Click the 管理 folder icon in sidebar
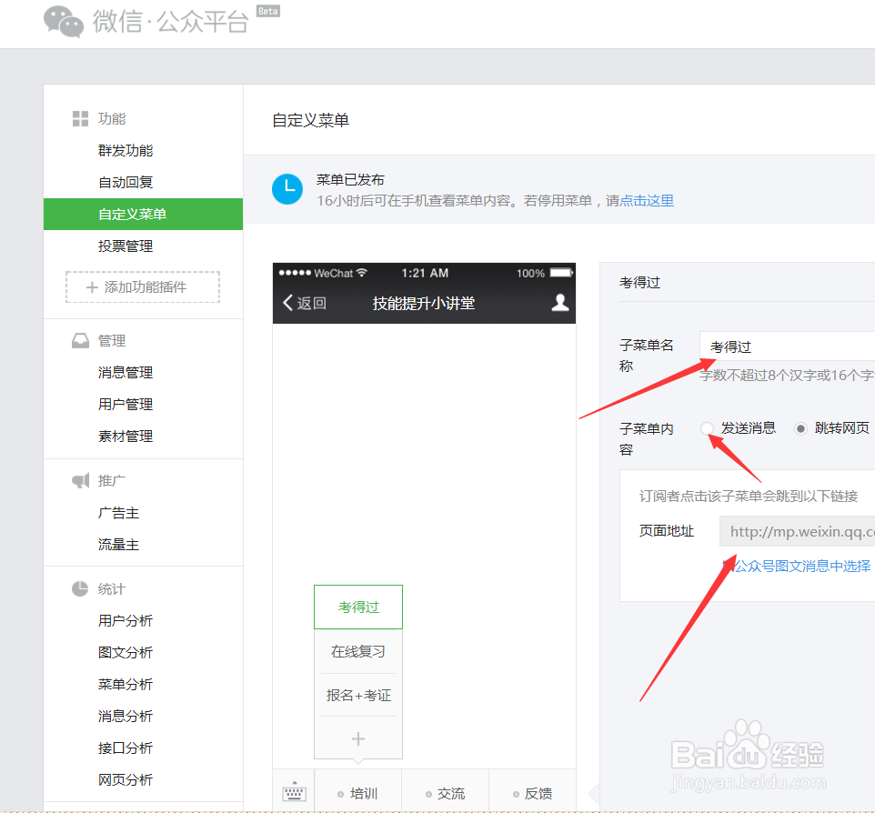The height and width of the screenshot is (813, 875). pyautogui.click(x=80, y=340)
